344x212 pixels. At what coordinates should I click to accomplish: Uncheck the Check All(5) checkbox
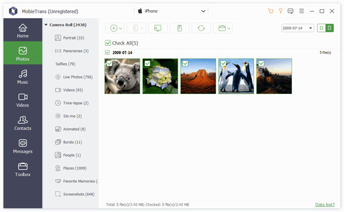point(108,43)
